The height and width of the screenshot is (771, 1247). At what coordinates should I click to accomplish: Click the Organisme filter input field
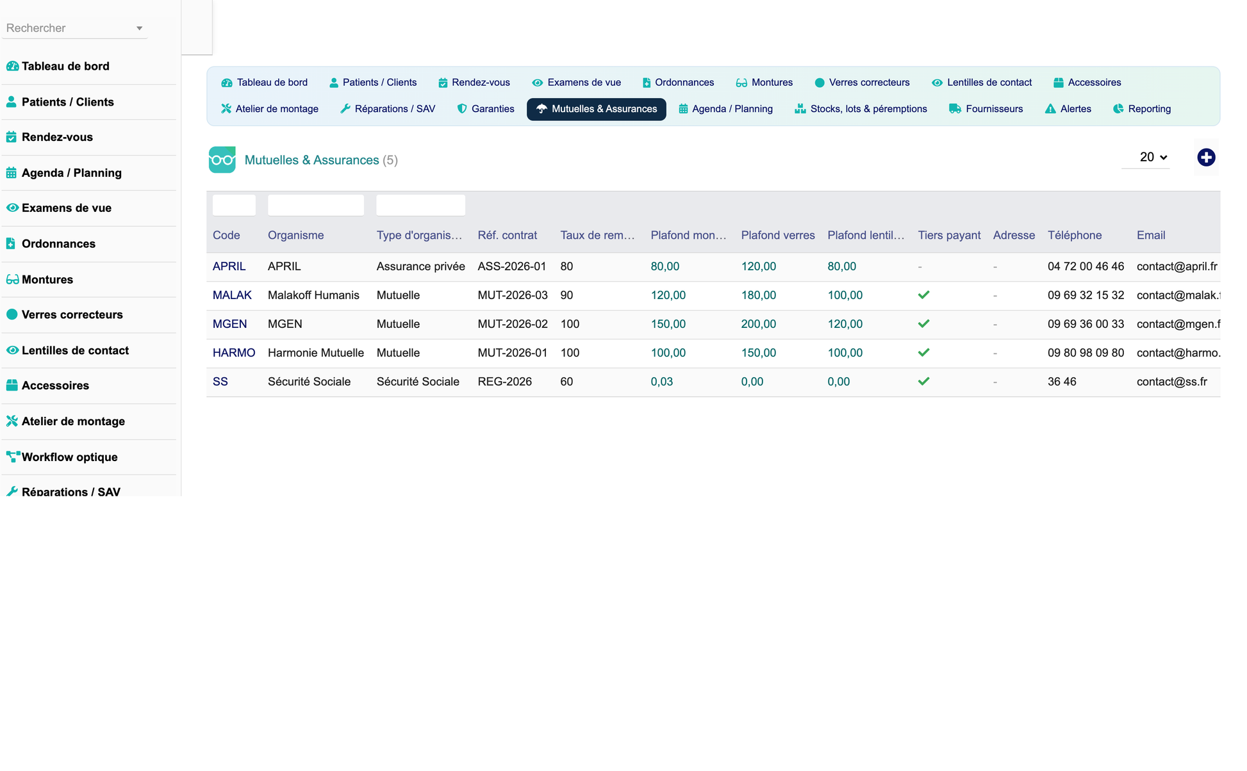click(x=316, y=205)
